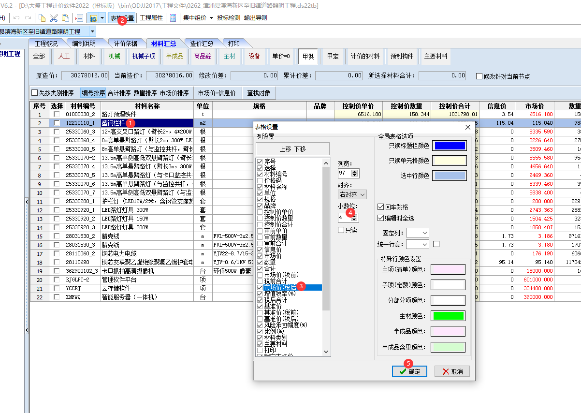Switch to the 造价汇总 tab

point(202,44)
